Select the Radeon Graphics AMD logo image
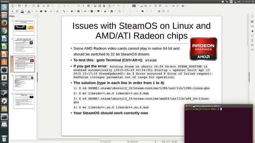Screen dimensions: 255x143 204,49
